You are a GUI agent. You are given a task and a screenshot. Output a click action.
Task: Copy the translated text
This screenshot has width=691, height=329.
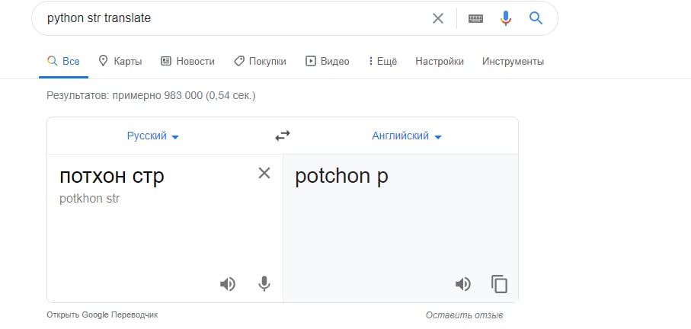click(x=499, y=284)
